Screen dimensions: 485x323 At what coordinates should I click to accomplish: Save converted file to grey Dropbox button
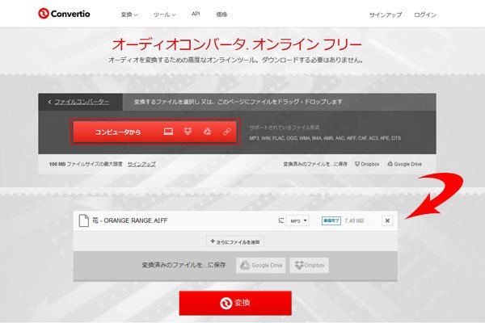point(310,265)
